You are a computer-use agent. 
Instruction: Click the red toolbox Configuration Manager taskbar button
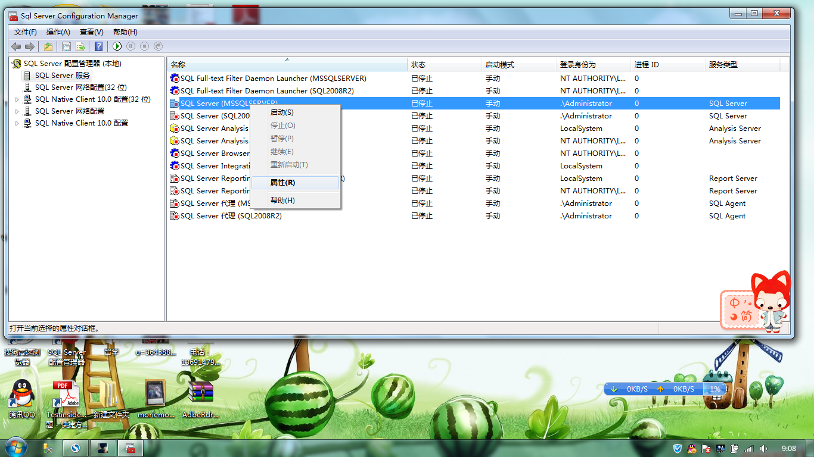pos(131,448)
